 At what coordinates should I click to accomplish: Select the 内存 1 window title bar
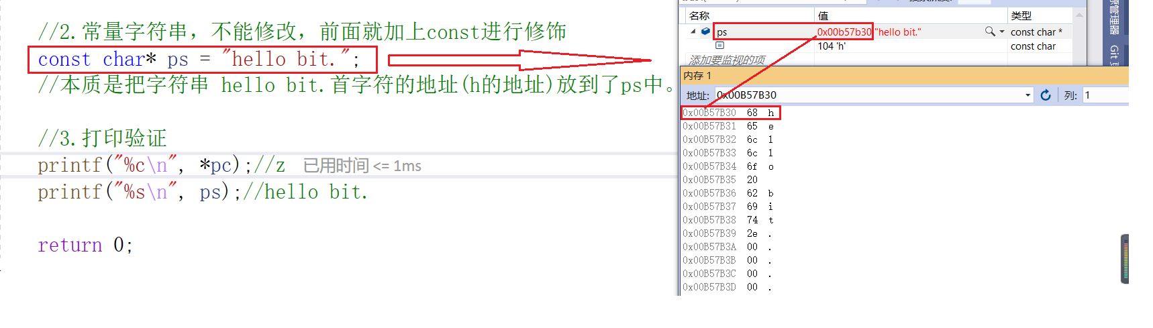point(904,76)
